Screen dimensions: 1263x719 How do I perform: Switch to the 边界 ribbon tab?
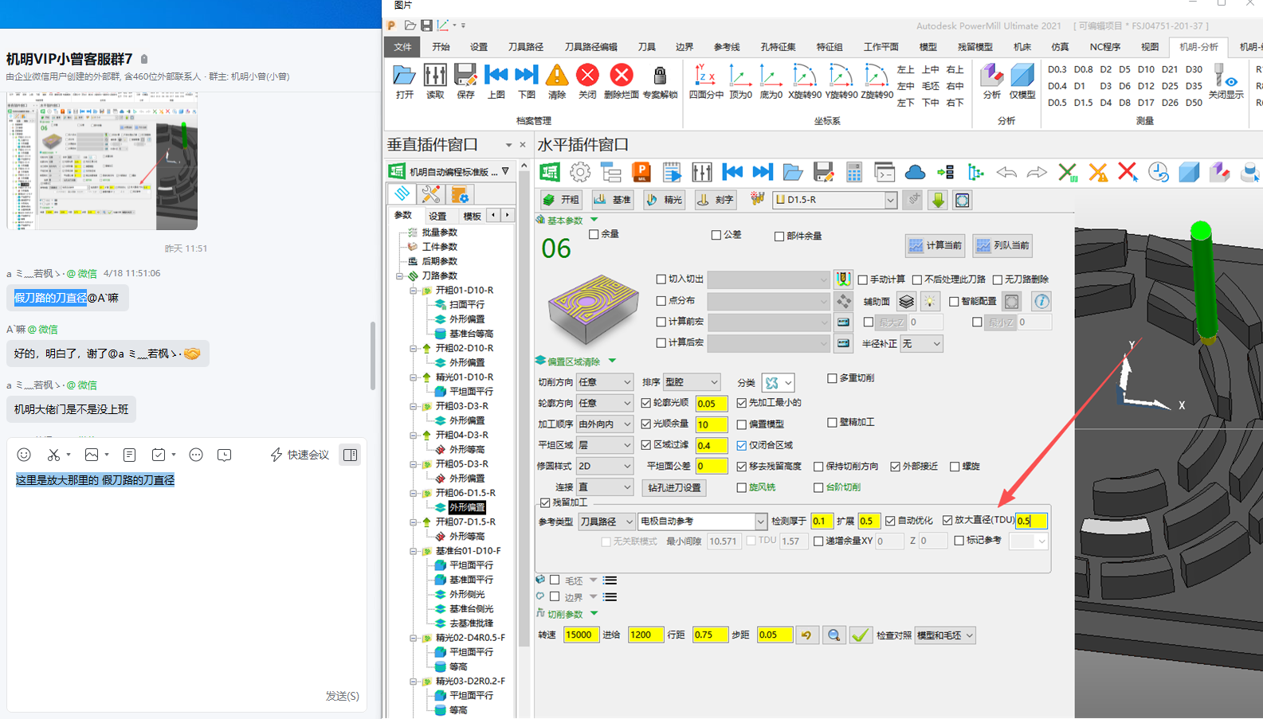pyautogui.click(x=684, y=47)
